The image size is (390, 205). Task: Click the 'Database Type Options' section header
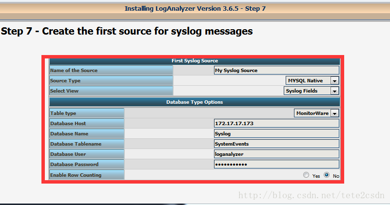pyautogui.click(x=195, y=102)
